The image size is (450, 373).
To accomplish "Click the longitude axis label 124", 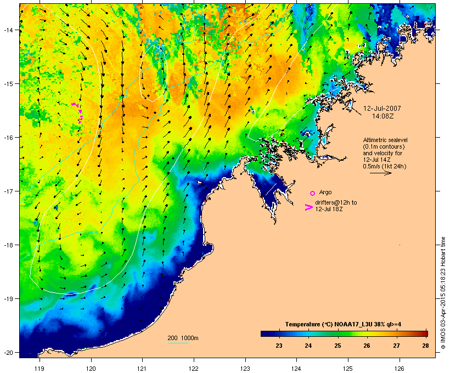I will coord(296,369).
